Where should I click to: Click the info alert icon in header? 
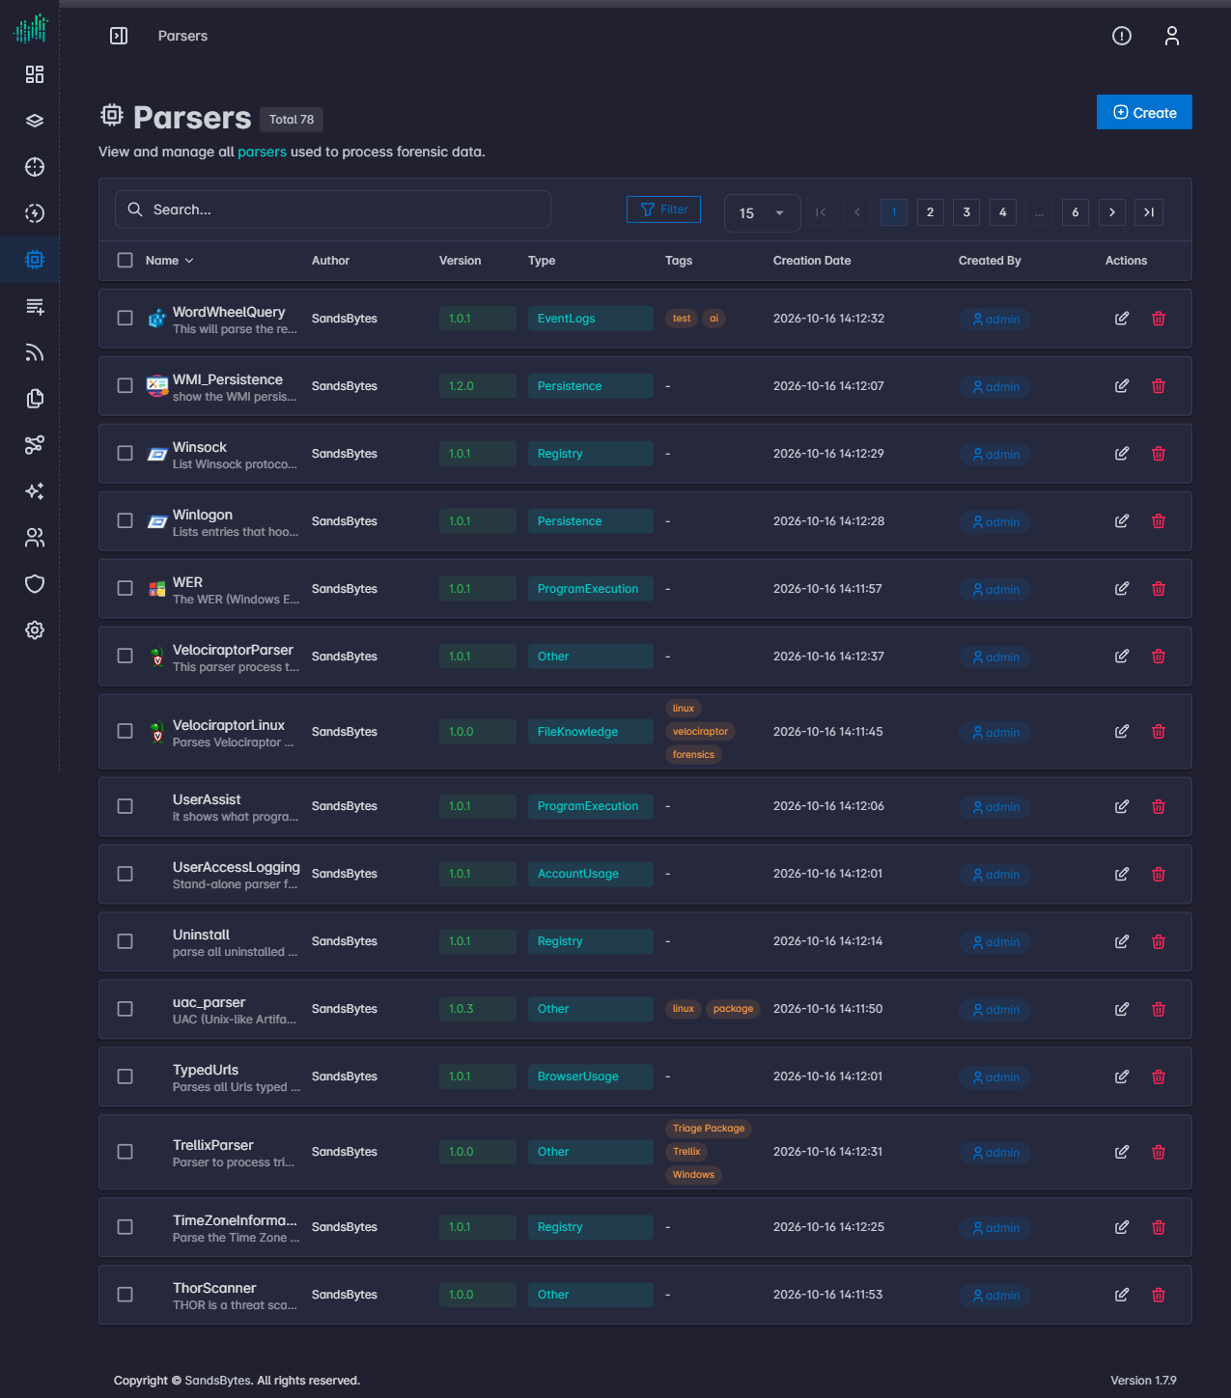[x=1122, y=36]
